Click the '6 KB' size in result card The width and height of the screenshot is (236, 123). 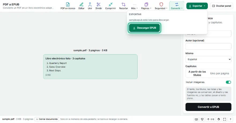tap(48, 75)
